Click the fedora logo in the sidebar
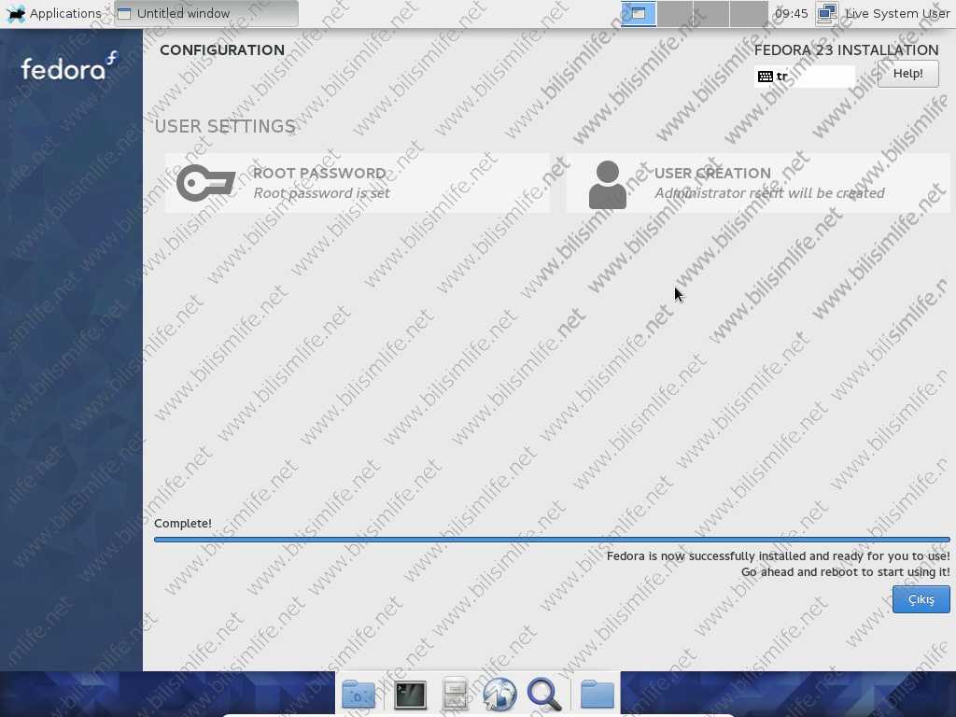The height and width of the screenshot is (717, 956). point(69,67)
